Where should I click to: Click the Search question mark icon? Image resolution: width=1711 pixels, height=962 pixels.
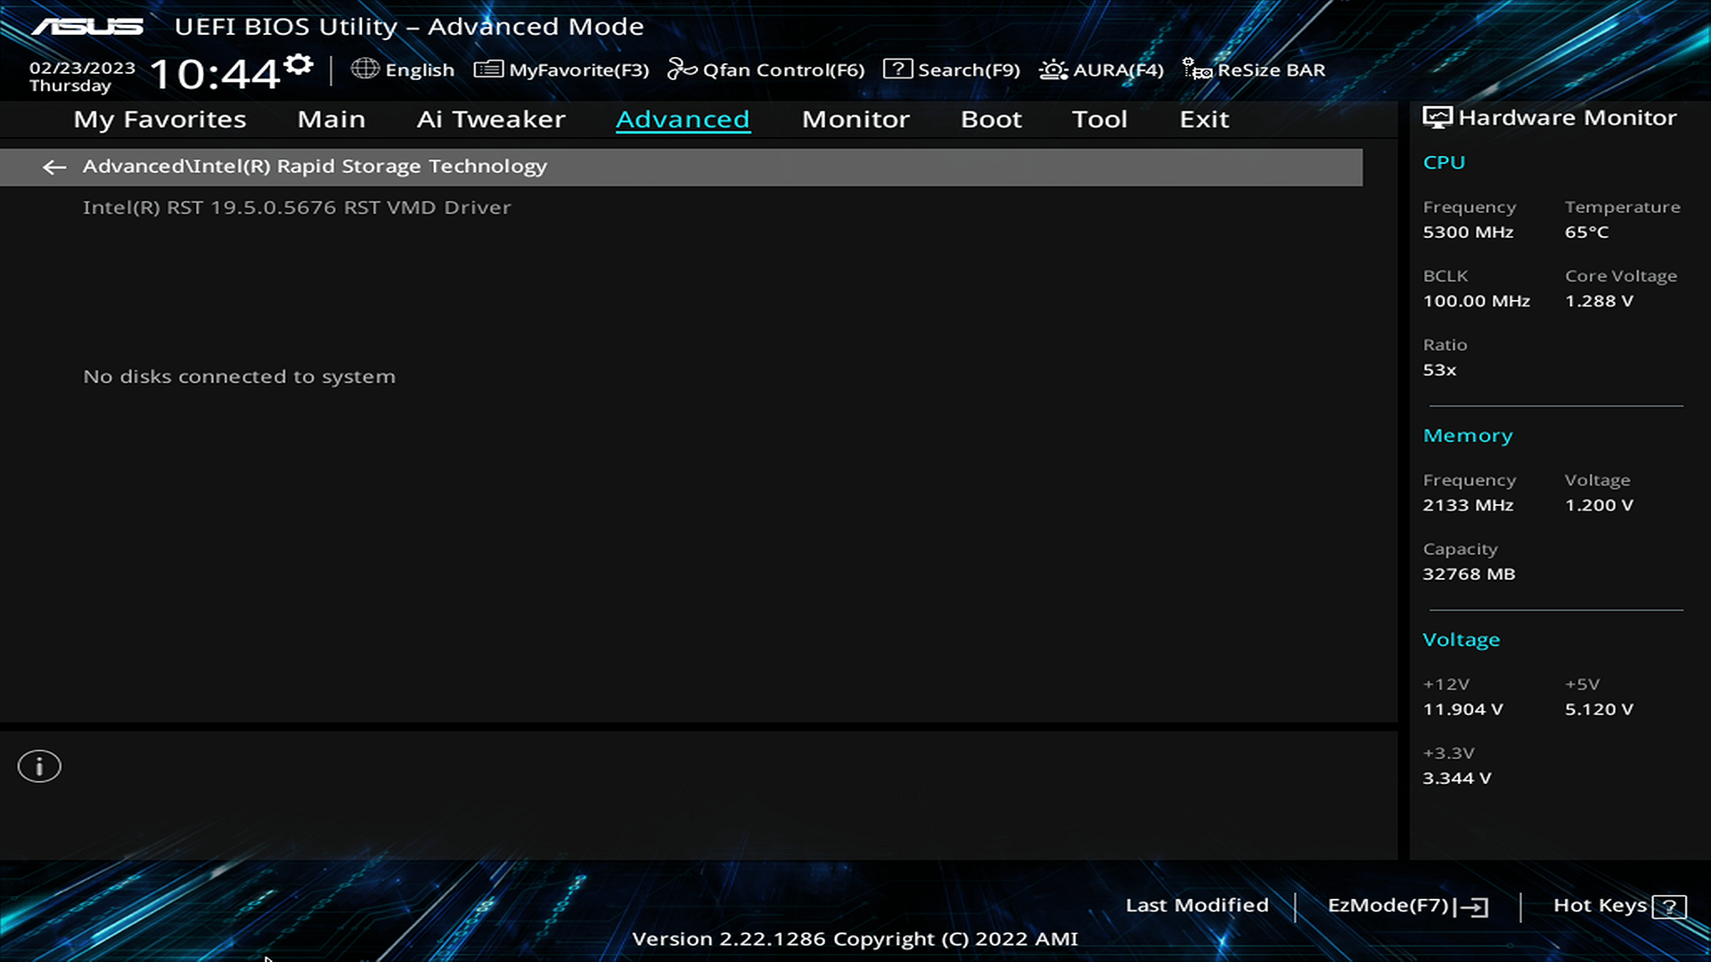(x=897, y=69)
